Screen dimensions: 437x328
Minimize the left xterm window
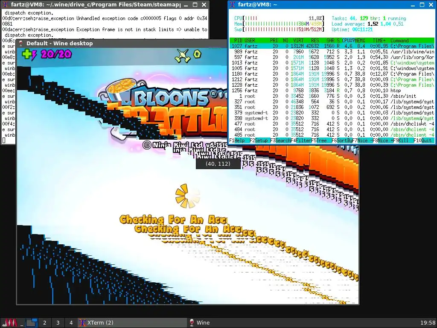(x=186, y=4)
